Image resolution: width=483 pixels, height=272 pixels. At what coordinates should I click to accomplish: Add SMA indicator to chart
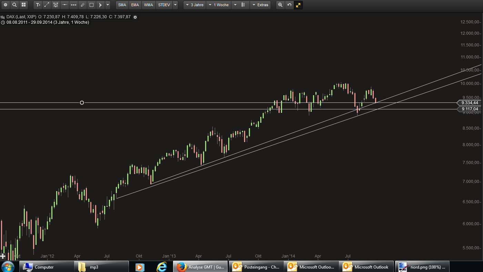(122, 5)
